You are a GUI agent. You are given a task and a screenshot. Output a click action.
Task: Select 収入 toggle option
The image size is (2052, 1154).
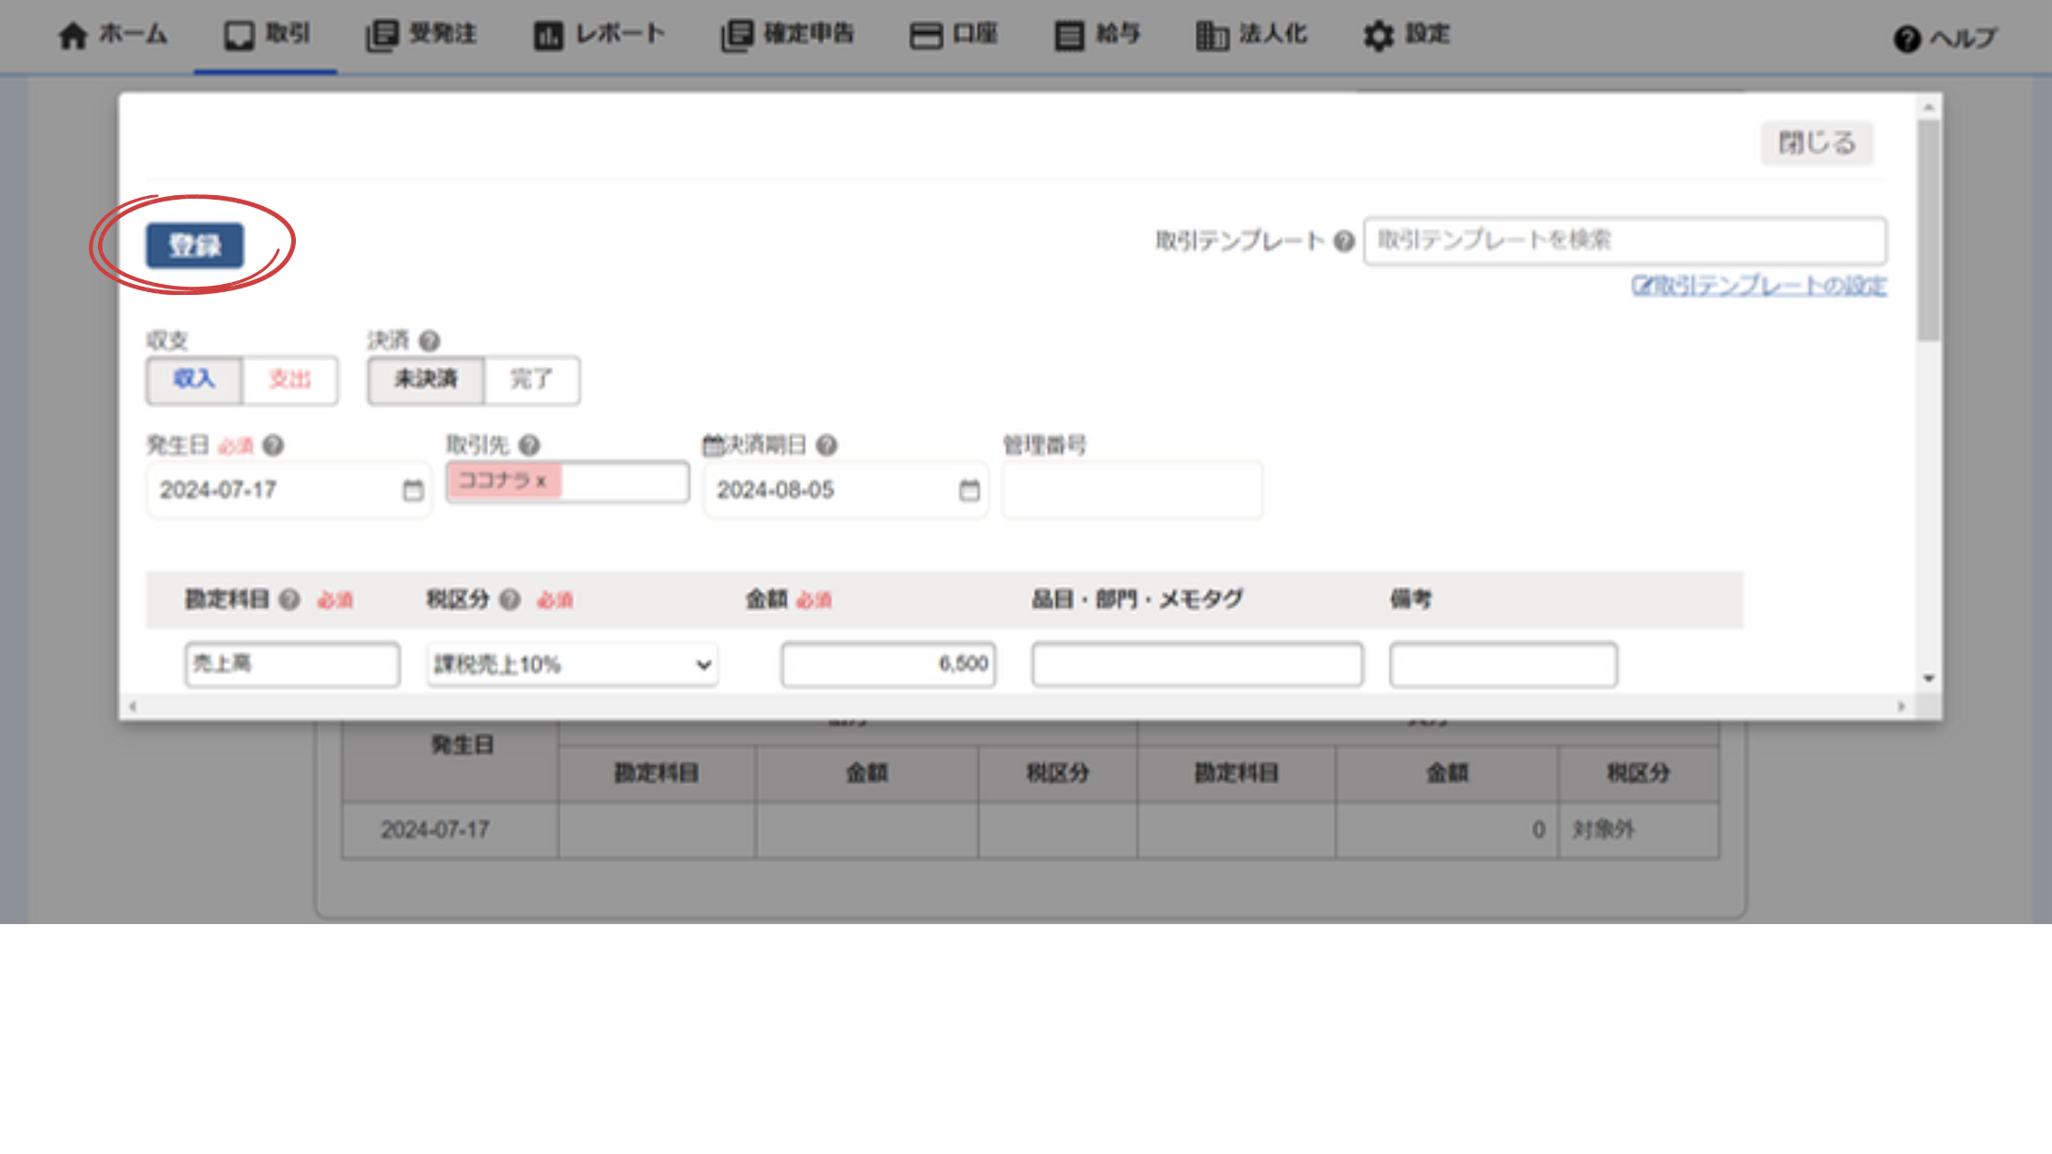pyautogui.click(x=194, y=379)
